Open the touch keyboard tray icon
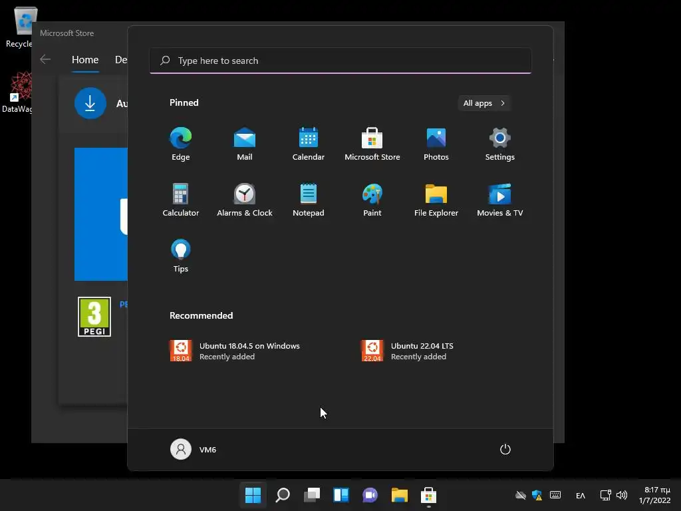This screenshot has width=681, height=511. [x=555, y=494]
